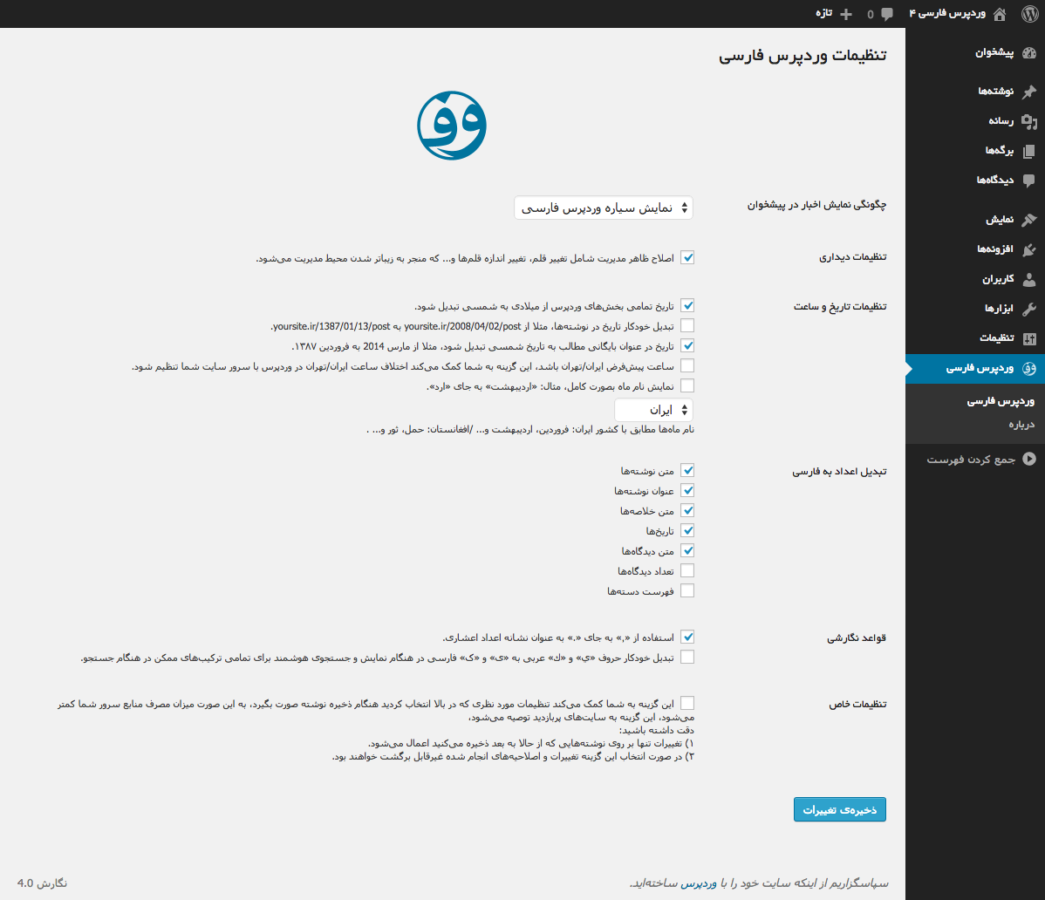Screen dimensions: 1045x900
Task: Toggle comment text (متن دیدگاه‌ها) checkbox
Action: tap(687, 550)
